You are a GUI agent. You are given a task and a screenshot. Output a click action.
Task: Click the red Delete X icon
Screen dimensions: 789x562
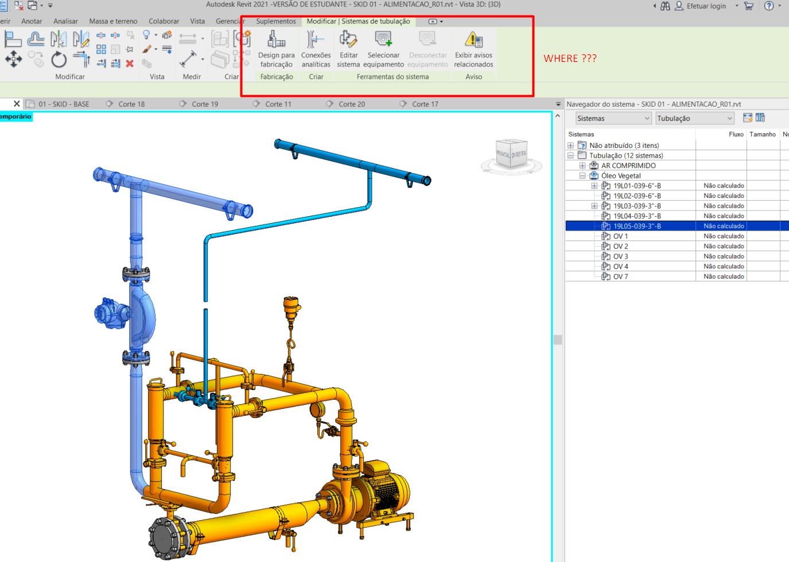(130, 64)
